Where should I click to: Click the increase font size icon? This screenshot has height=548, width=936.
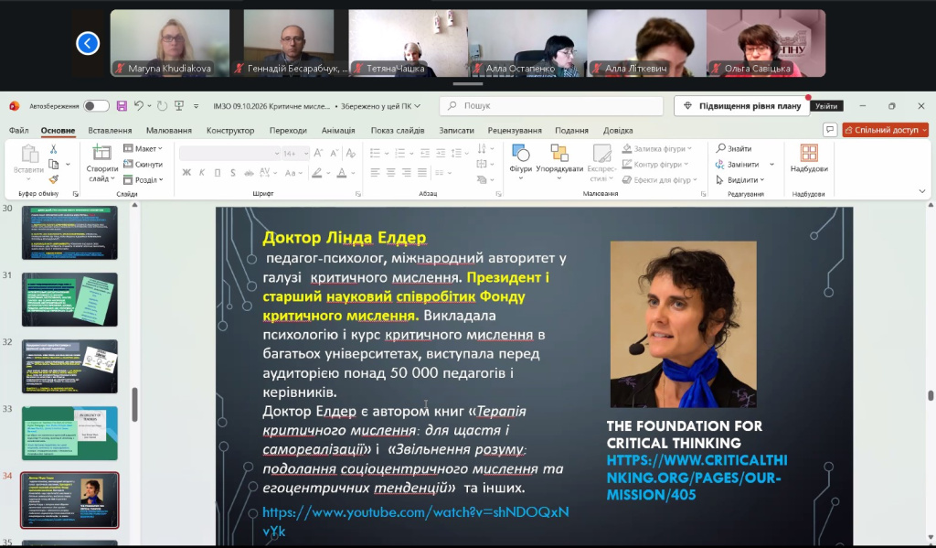[318, 154]
